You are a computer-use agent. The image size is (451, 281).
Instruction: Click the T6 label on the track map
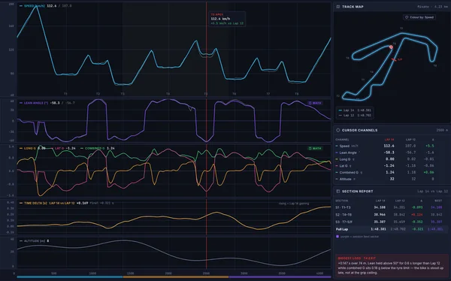(x=347, y=58)
